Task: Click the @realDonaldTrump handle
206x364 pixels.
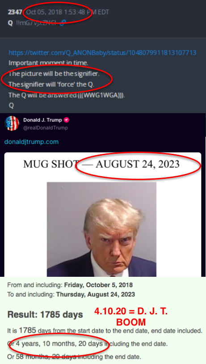Action: click(46, 128)
